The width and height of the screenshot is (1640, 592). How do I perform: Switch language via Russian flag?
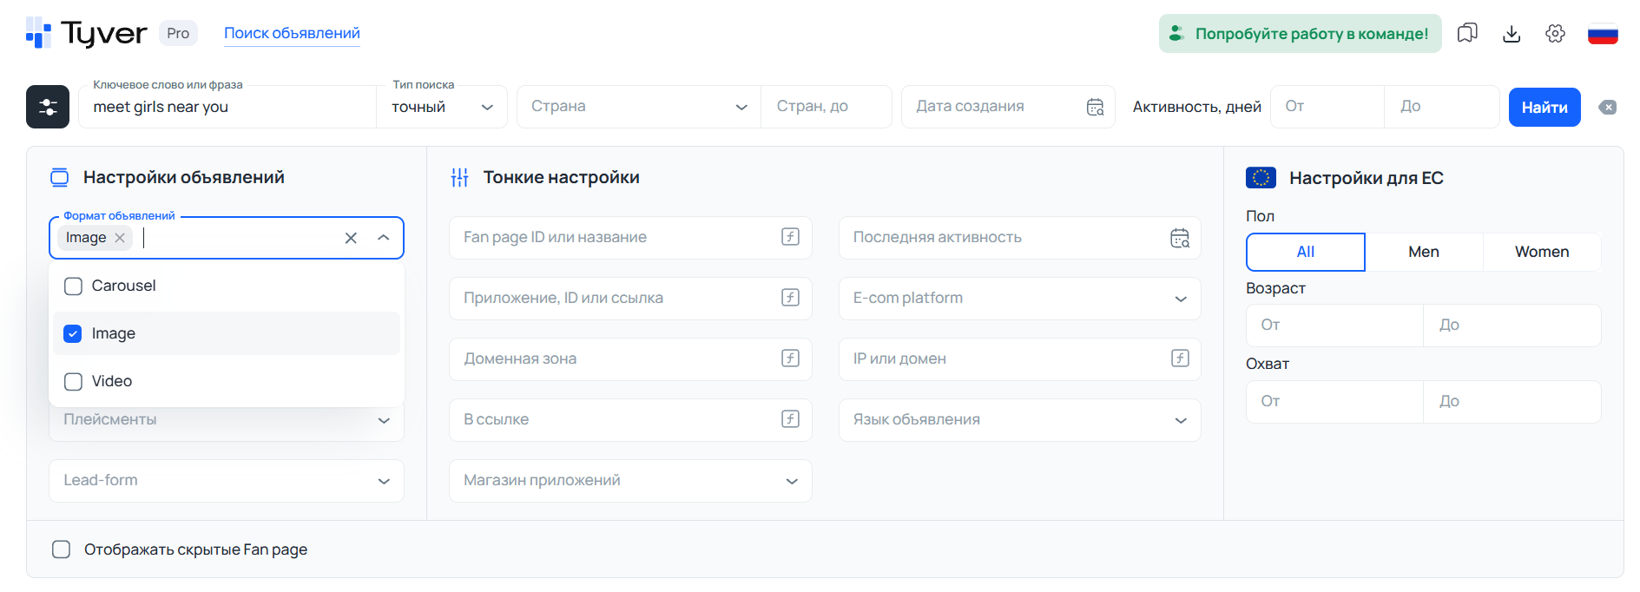pos(1603,33)
